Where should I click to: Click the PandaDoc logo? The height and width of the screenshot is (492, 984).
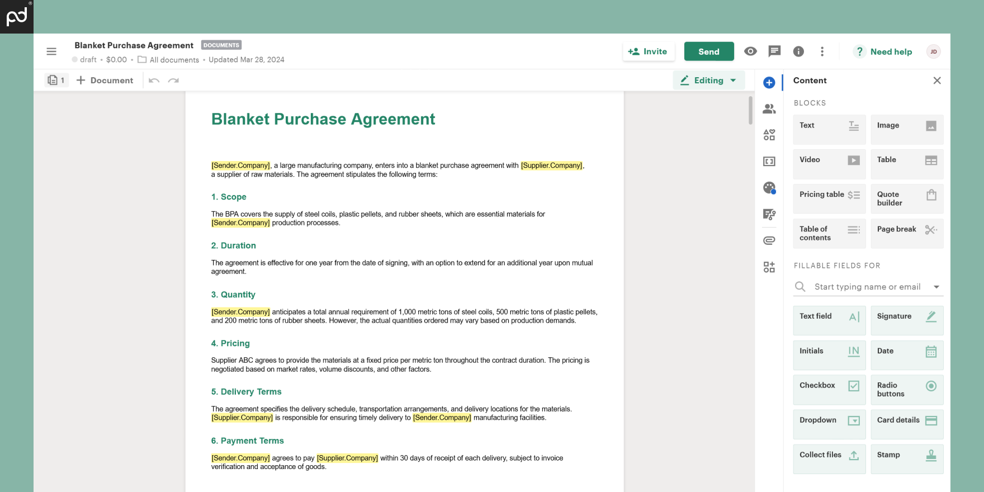(x=17, y=17)
